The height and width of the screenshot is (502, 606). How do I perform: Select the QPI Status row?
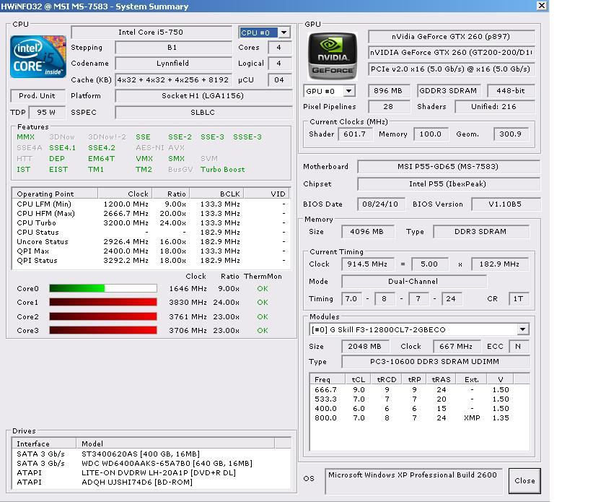pos(151,261)
